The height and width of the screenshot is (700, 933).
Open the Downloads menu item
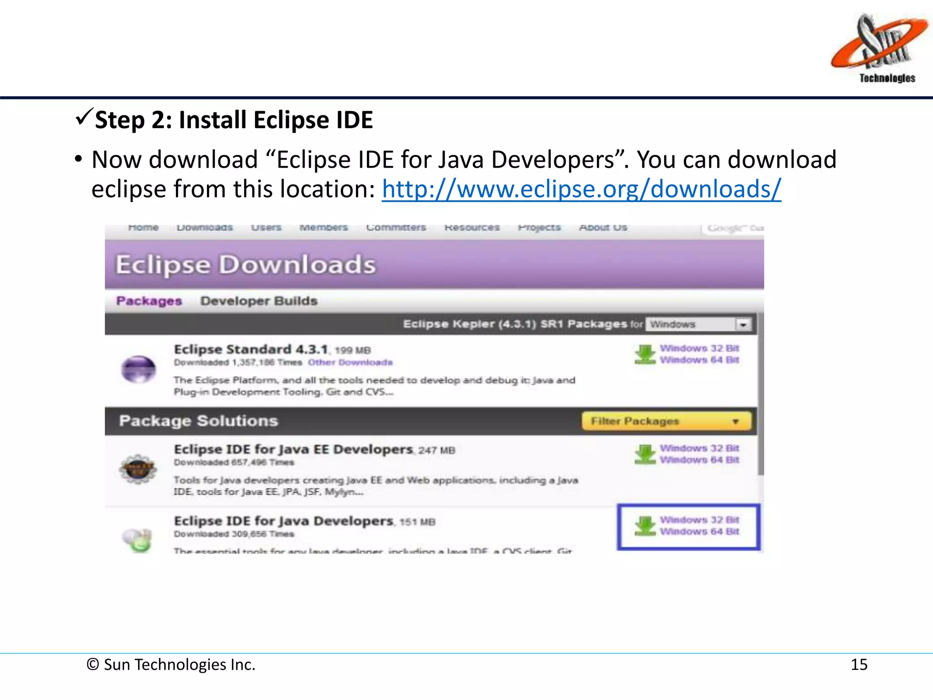coord(205,227)
